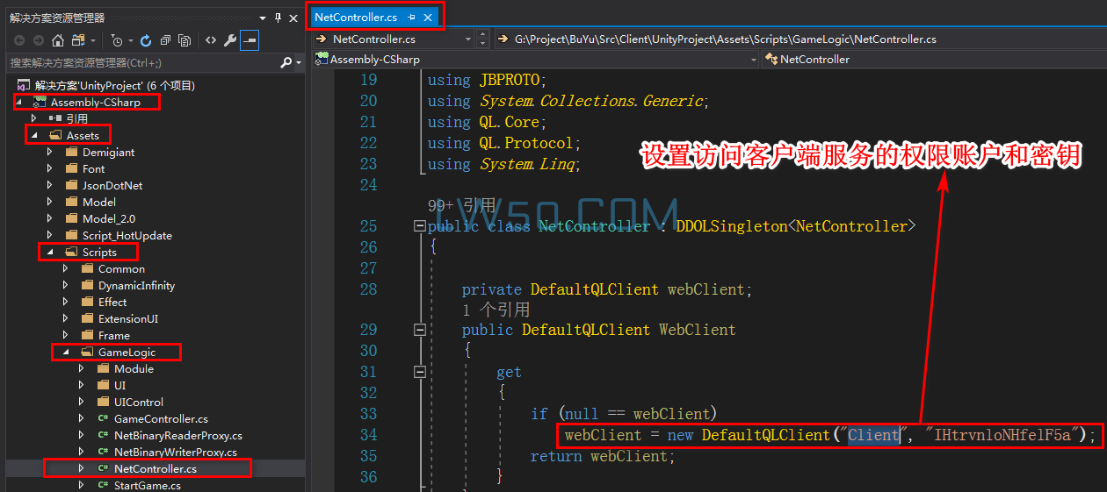This screenshot has width=1107, height=492.
Task: Click the solution/folder view switch icon
Action: click(x=79, y=40)
